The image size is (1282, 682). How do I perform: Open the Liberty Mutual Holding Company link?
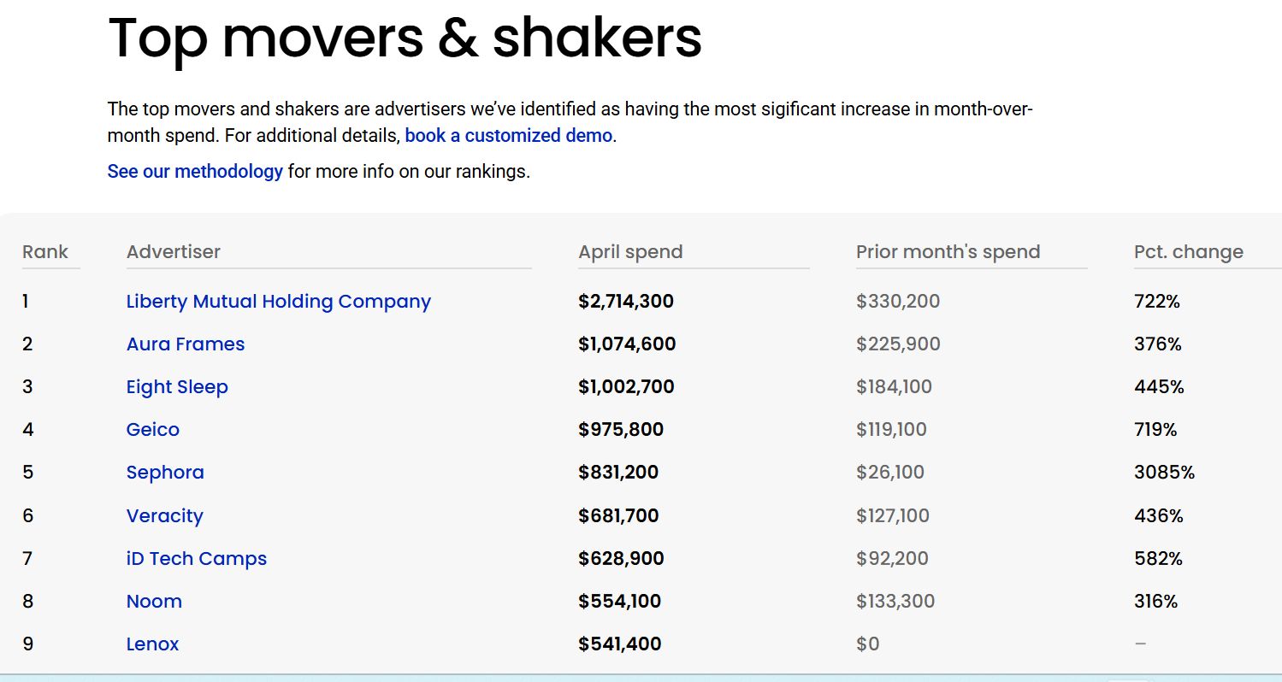point(278,302)
